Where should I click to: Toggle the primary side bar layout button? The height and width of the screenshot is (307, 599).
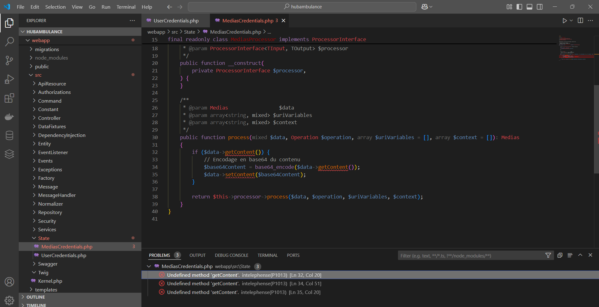point(519,7)
